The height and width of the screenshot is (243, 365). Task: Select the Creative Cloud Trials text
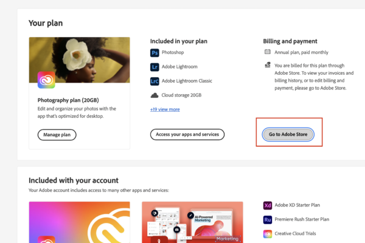[295, 233]
